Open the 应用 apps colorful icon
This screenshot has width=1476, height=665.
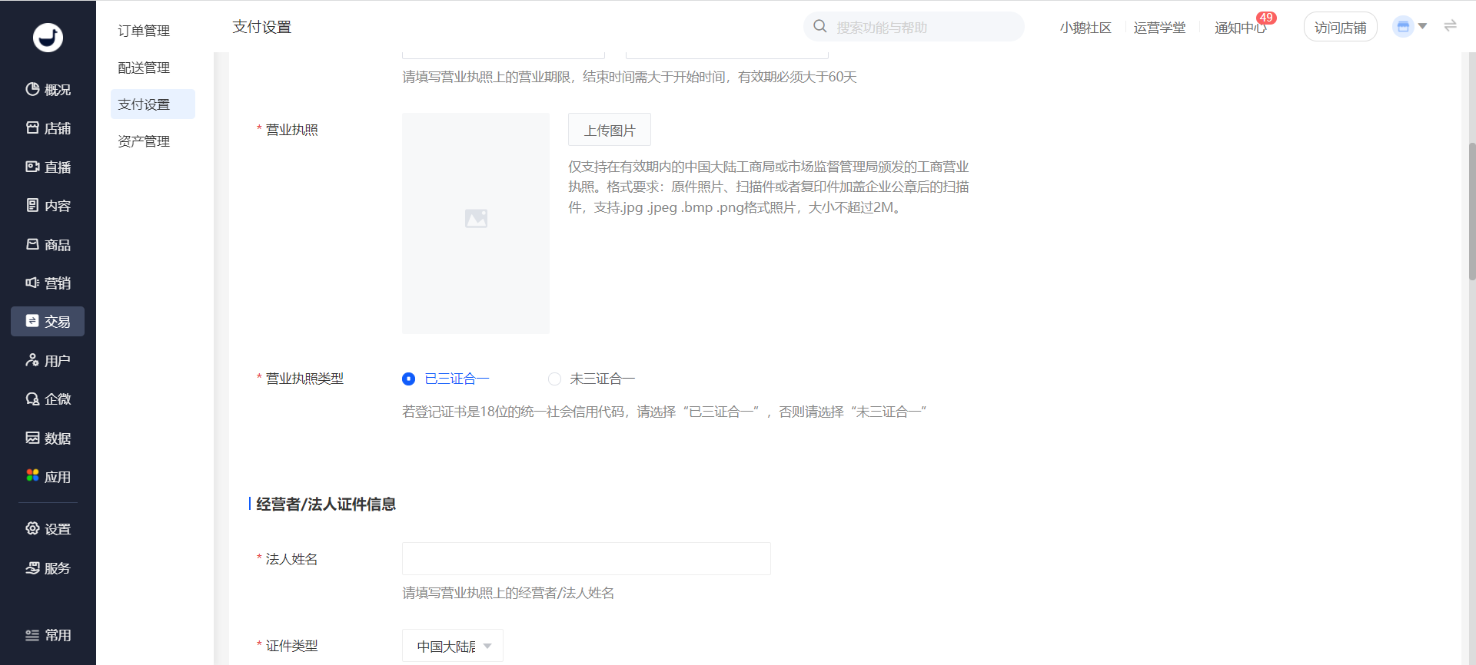(x=32, y=476)
